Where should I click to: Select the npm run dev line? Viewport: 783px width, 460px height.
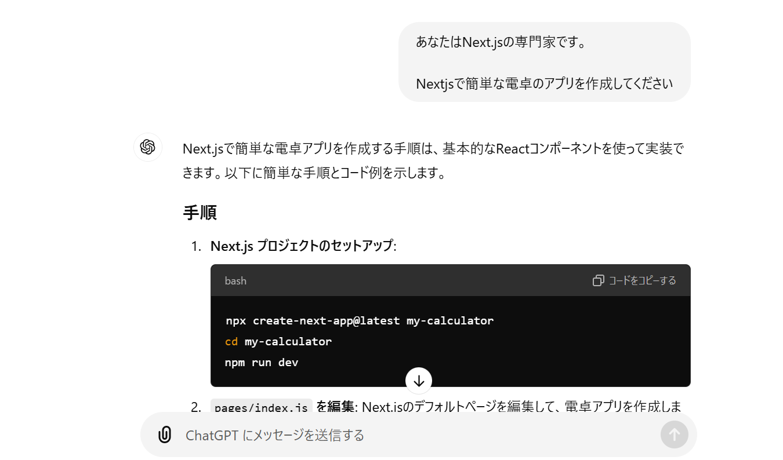coord(261,362)
